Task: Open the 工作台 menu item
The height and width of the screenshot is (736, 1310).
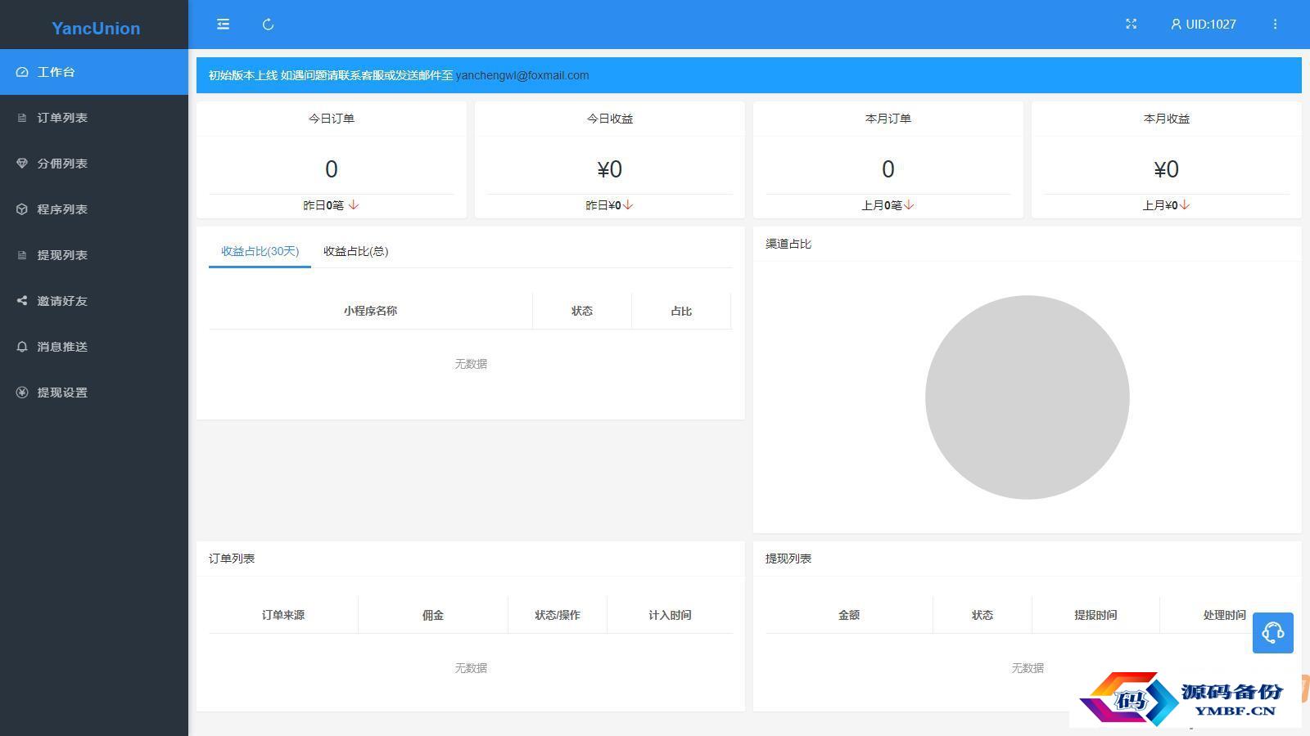Action: pos(94,72)
